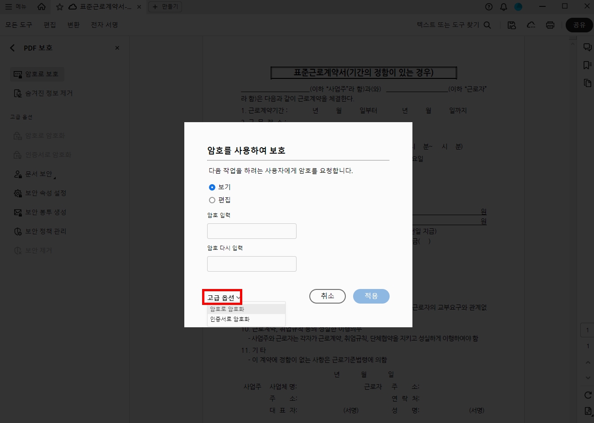Click the 암호 입력 field
This screenshot has height=423, width=594.
click(x=252, y=231)
